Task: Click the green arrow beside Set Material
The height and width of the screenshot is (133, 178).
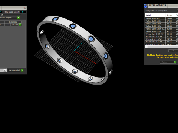Action: (22, 71)
